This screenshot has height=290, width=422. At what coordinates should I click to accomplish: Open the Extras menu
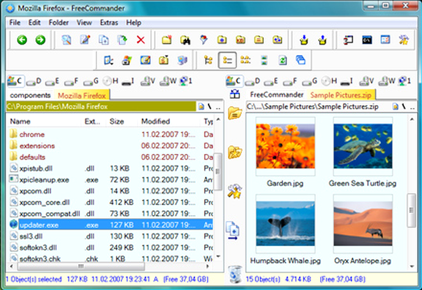[x=109, y=22]
